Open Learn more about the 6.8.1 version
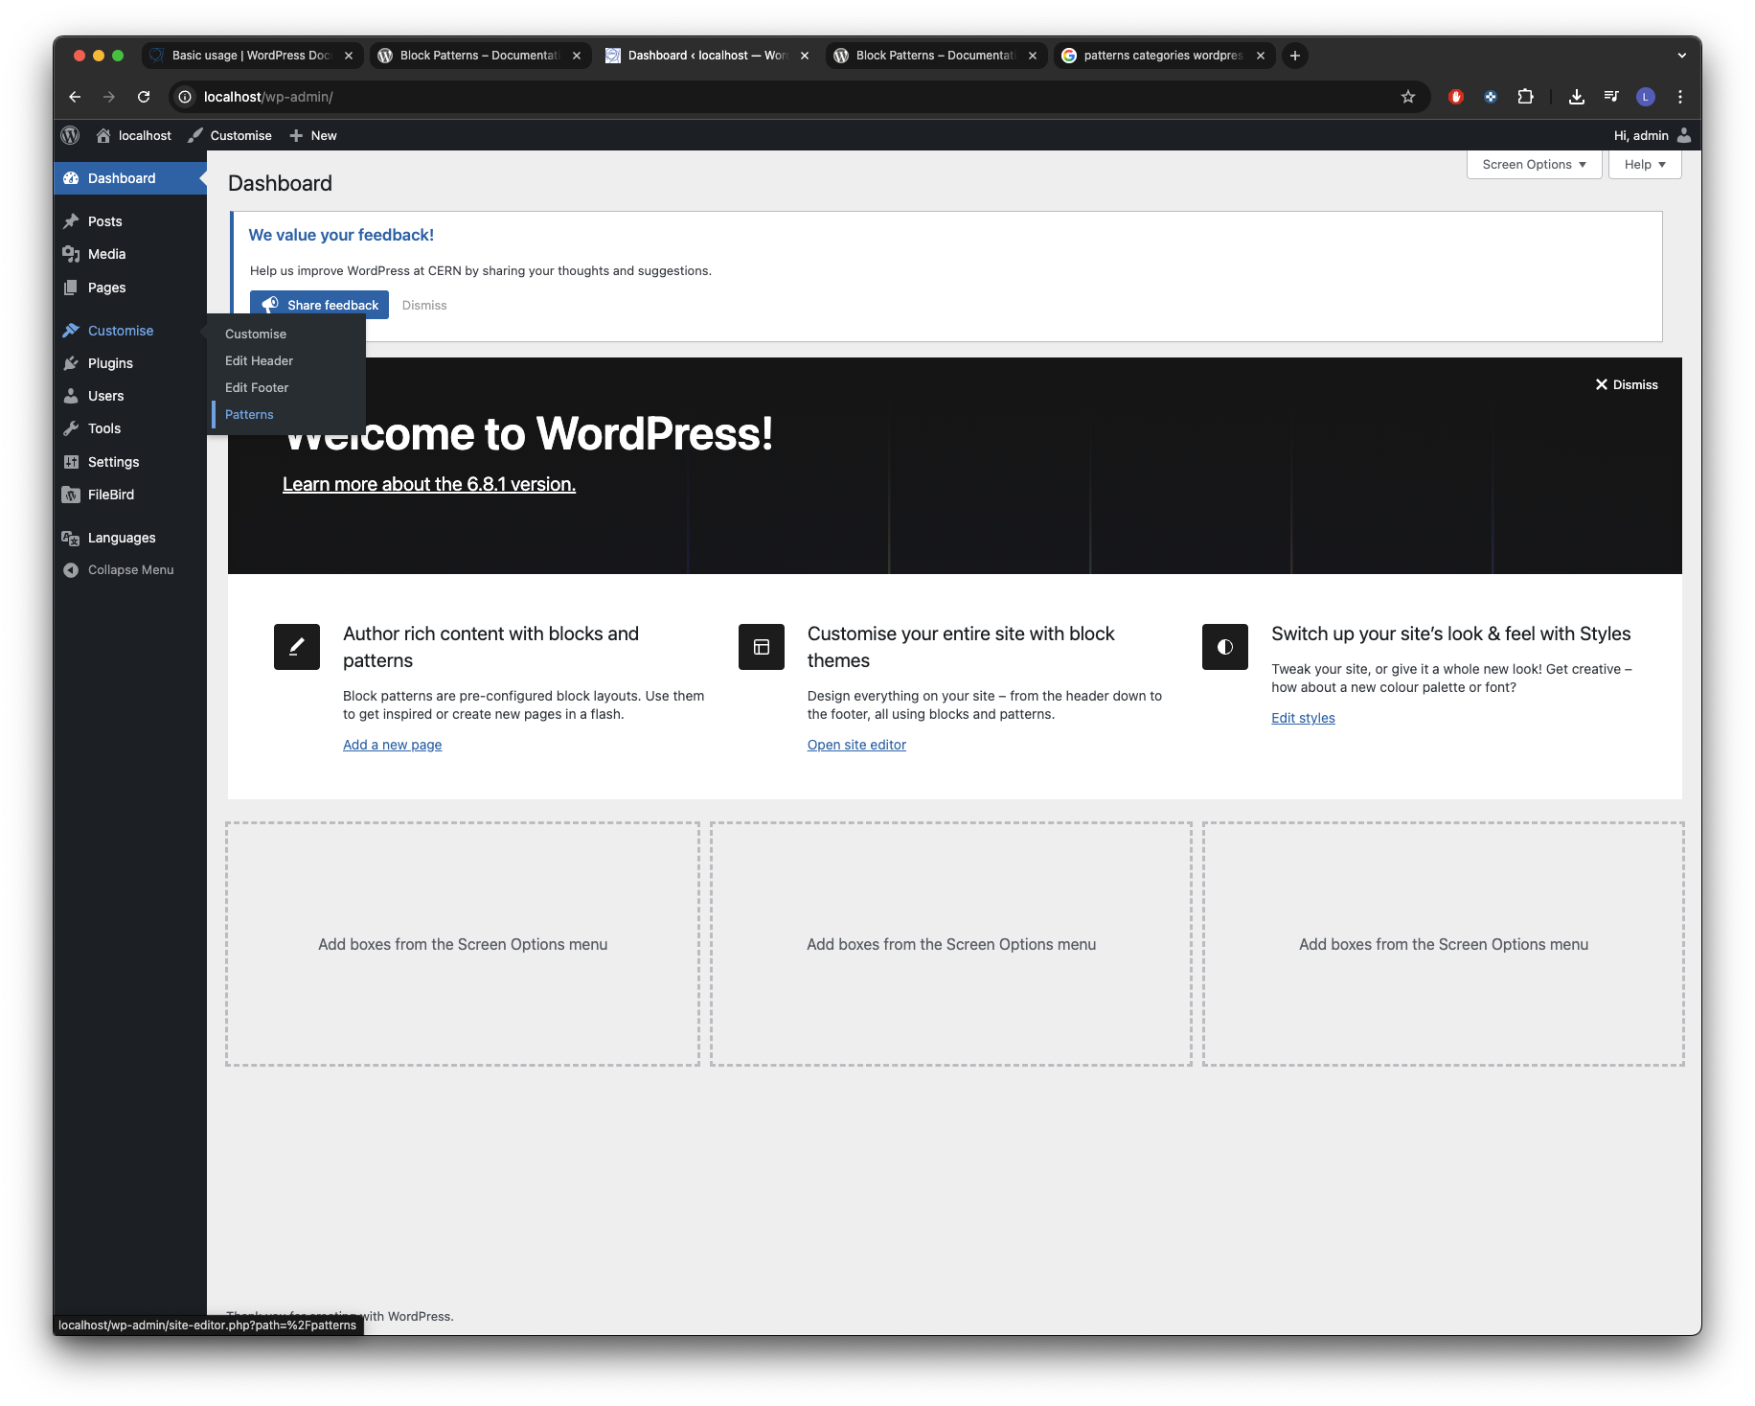The width and height of the screenshot is (1755, 1406). click(429, 484)
